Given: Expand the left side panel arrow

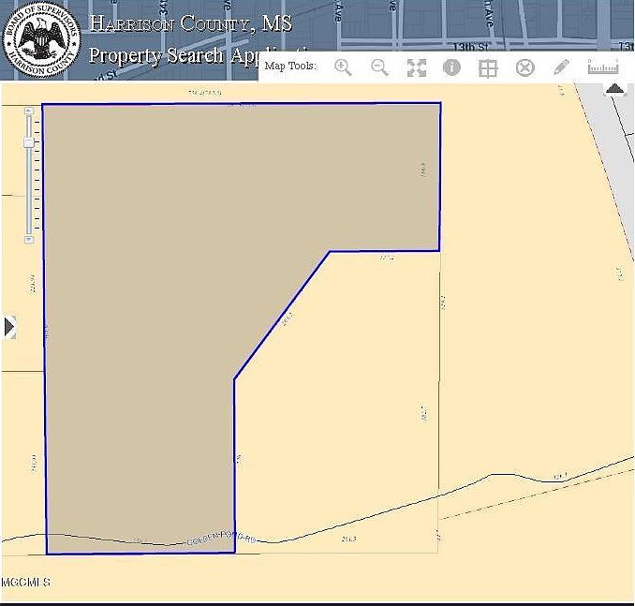Looking at the screenshot, I should 9,327.
